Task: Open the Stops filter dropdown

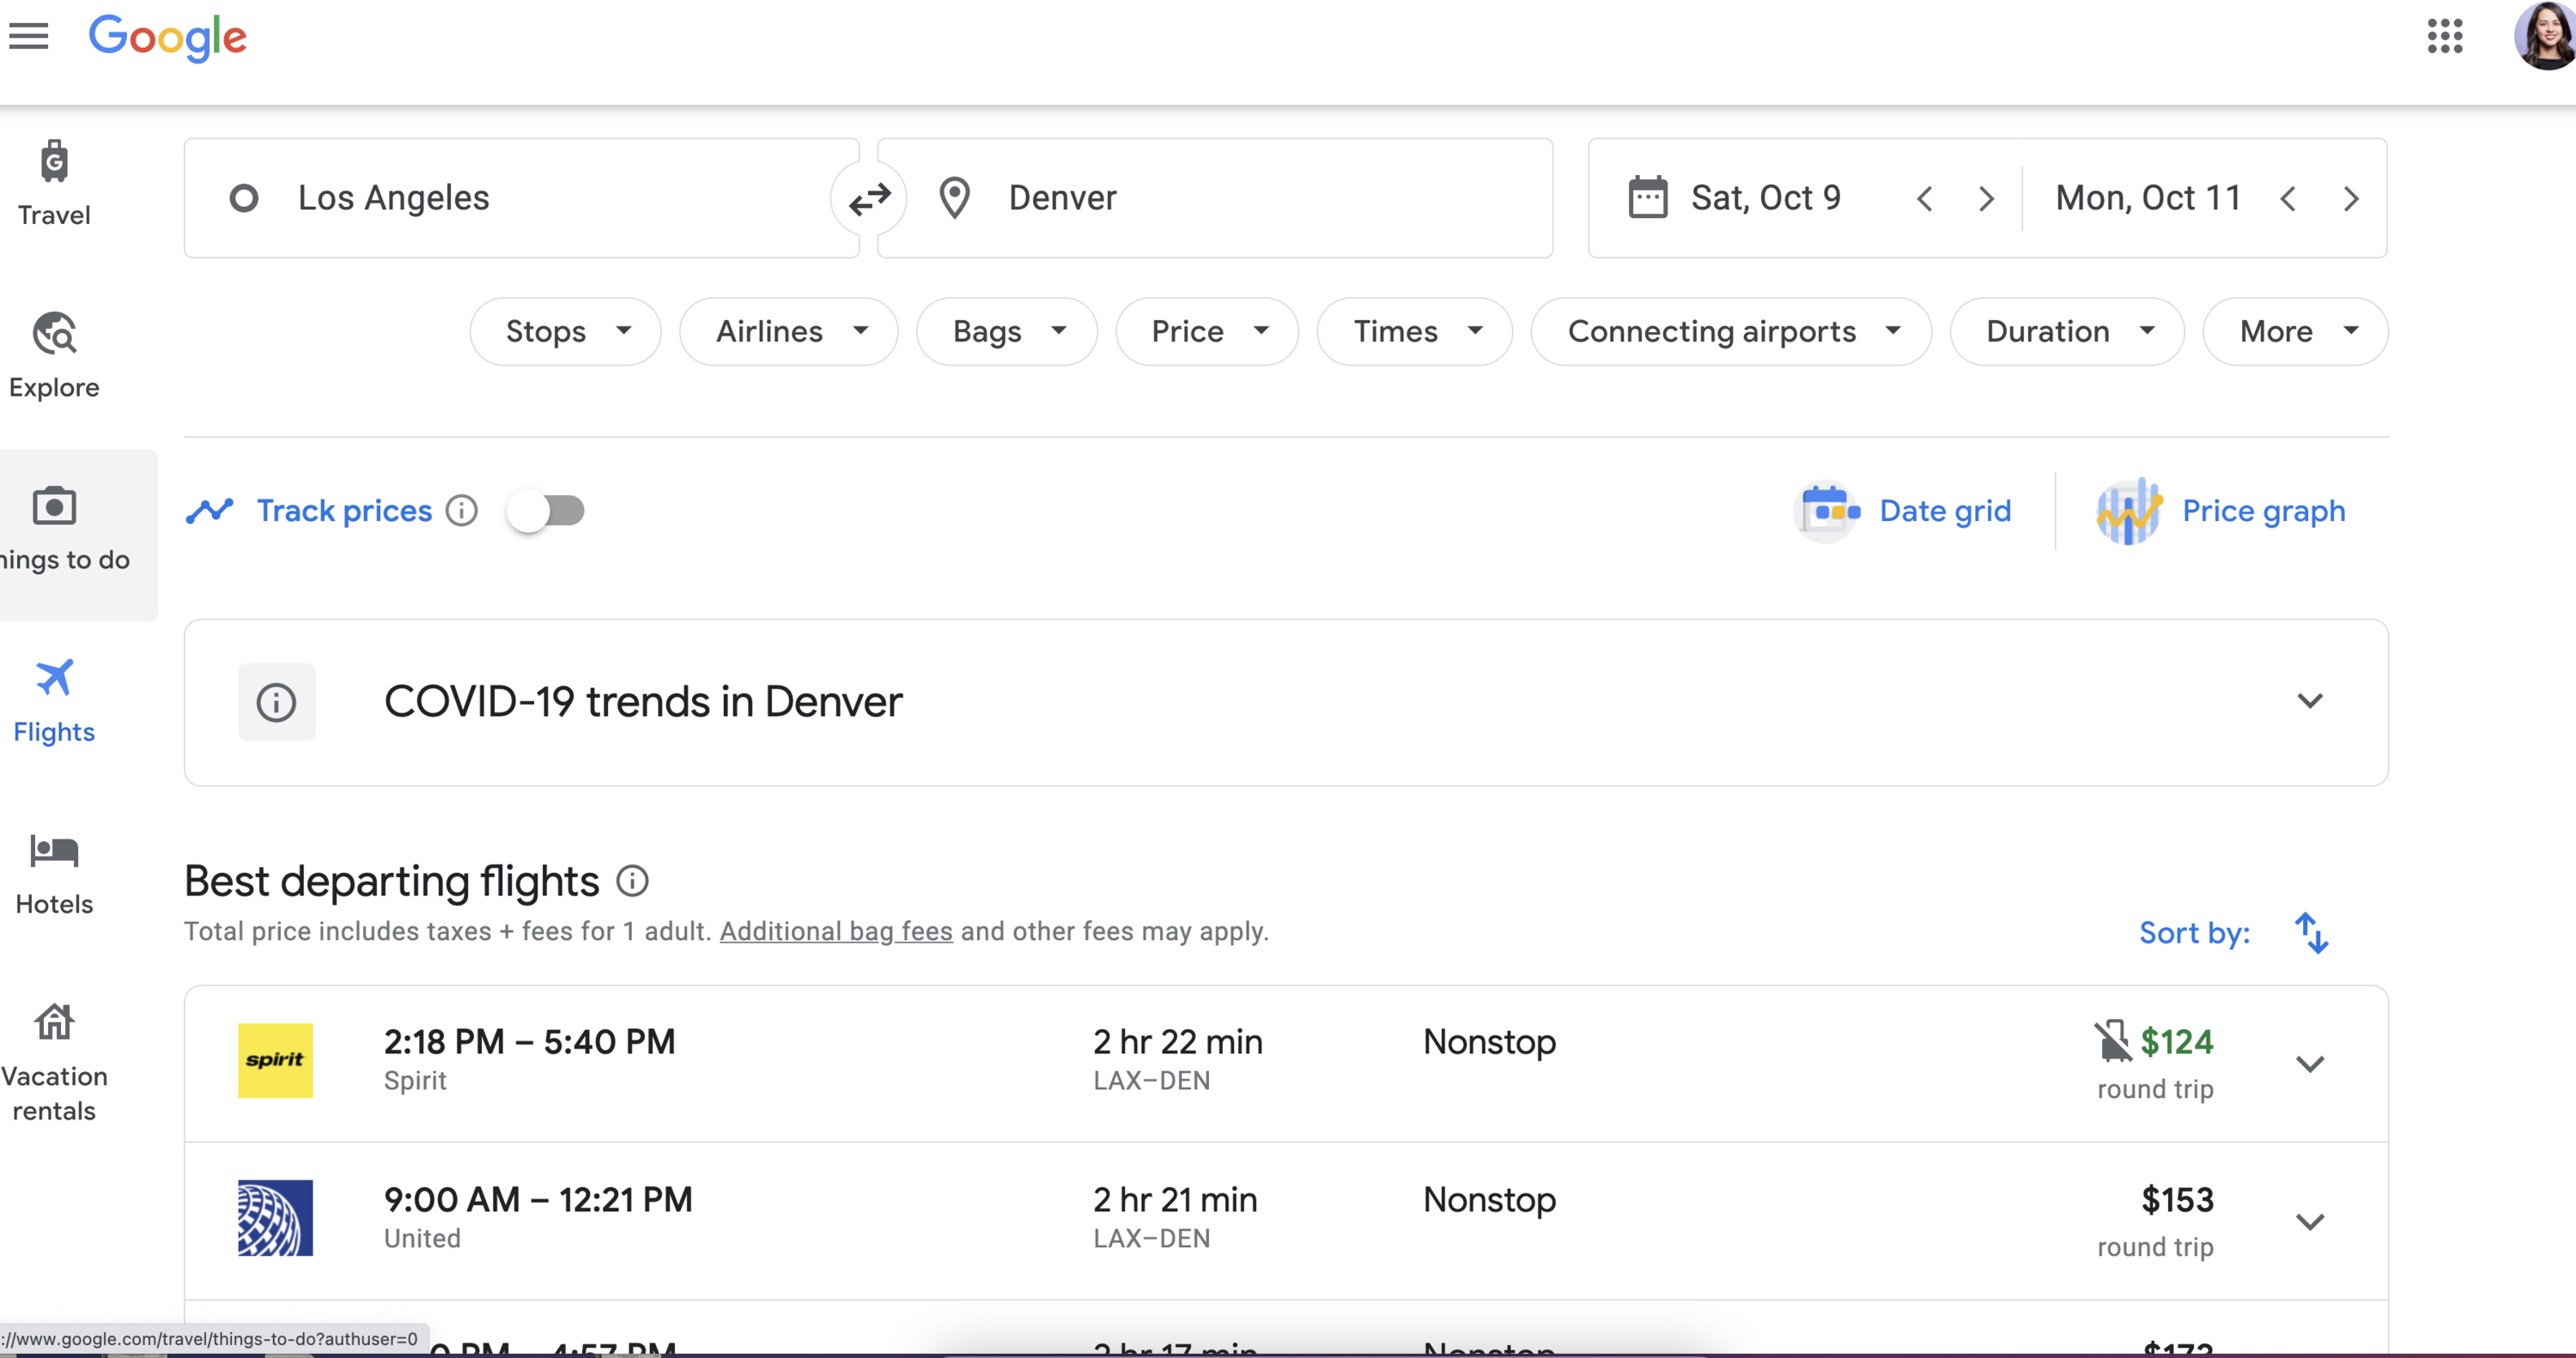Action: [566, 331]
